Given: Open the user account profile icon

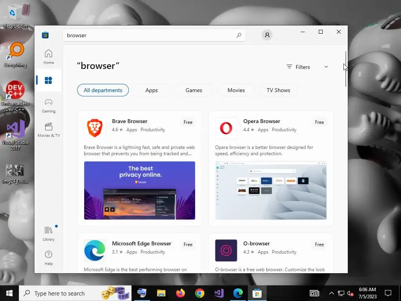Looking at the screenshot, I should (267, 35).
